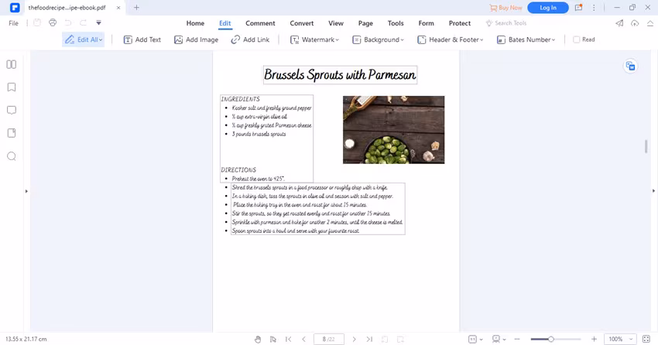The height and width of the screenshot is (345, 658).
Task: Open the File menu
Action: [13, 23]
